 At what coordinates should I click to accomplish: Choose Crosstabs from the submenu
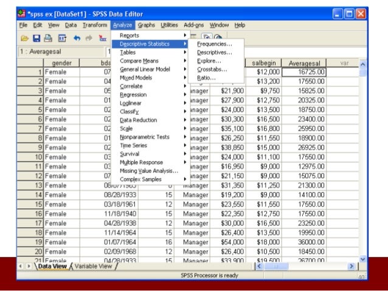216,69
